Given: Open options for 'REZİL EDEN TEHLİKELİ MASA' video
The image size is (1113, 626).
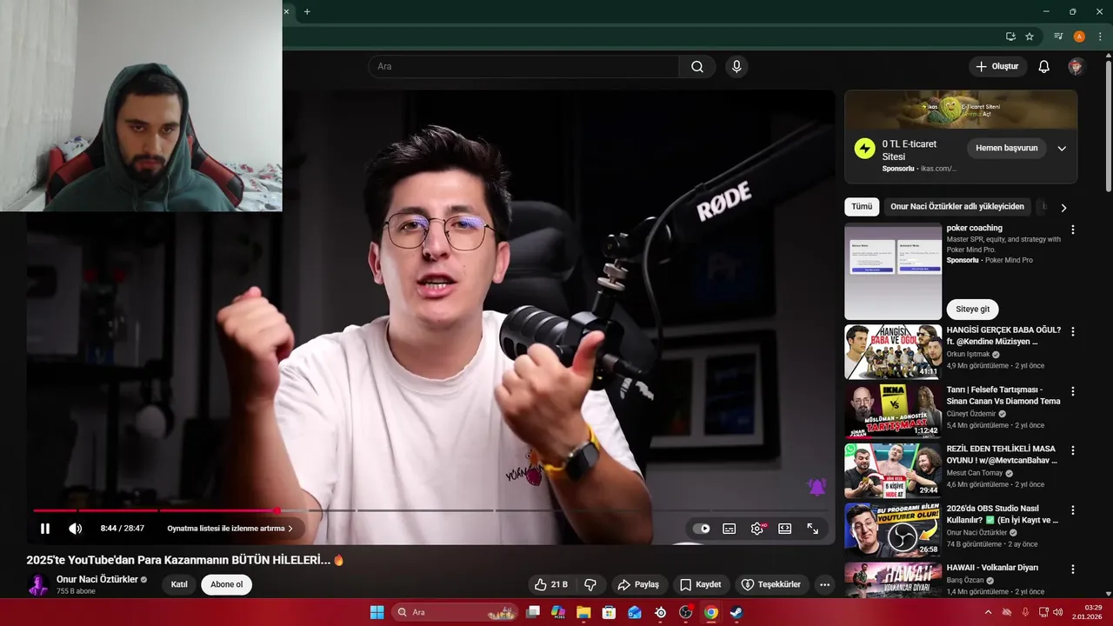Looking at the screenshot, I should 1072,450.
